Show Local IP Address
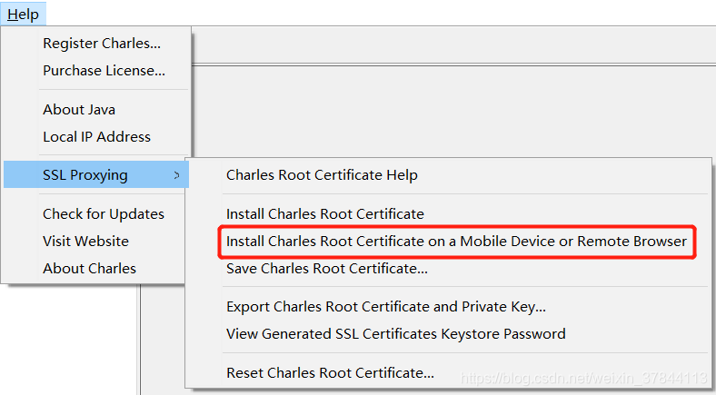The height and width of the screenshot is (395, 716). click(x=96, y=137)
